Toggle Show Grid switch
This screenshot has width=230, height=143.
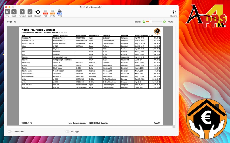tap(10, 132)
